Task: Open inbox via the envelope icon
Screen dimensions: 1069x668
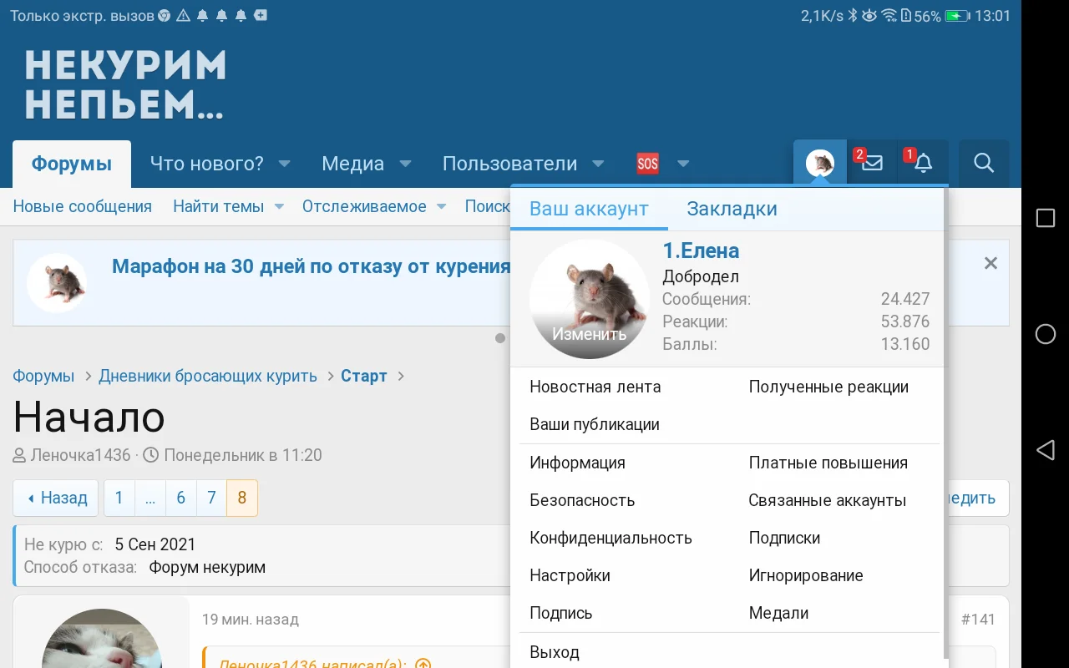Action: 871,163
